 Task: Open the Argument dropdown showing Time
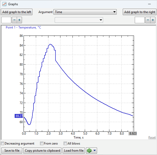(85, 12)
